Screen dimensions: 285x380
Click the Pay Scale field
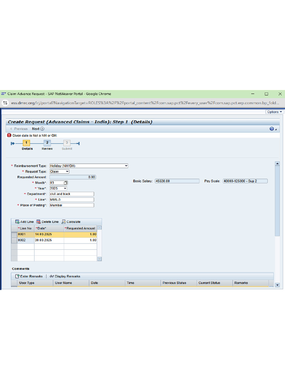(245, 181)
